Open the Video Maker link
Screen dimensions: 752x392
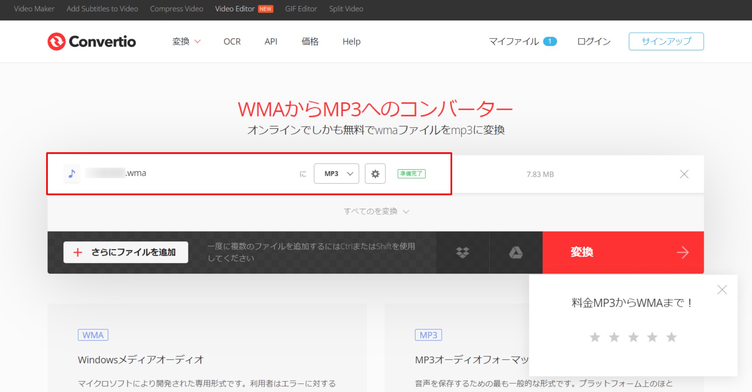34,9
